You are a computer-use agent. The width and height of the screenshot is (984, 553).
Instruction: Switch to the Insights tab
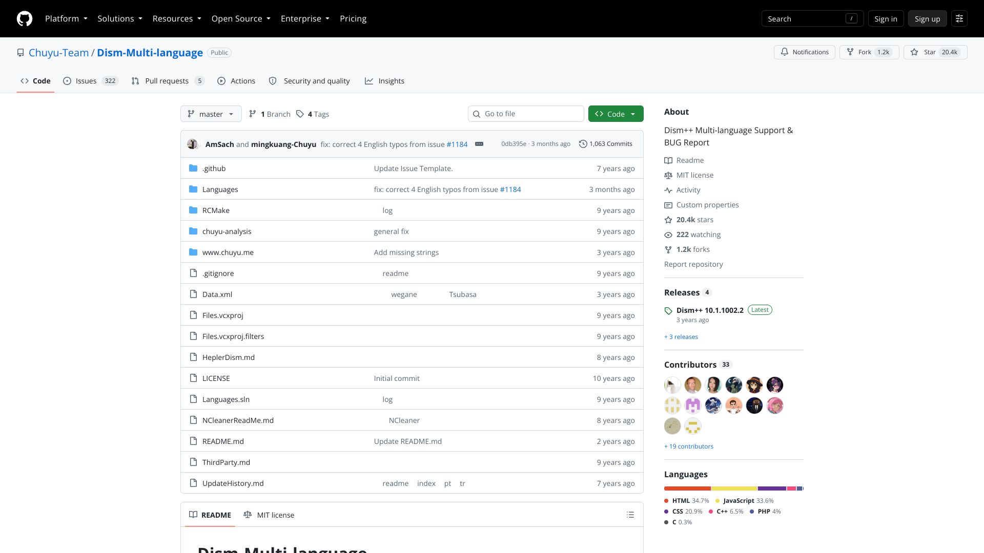[x=384, y=81]
